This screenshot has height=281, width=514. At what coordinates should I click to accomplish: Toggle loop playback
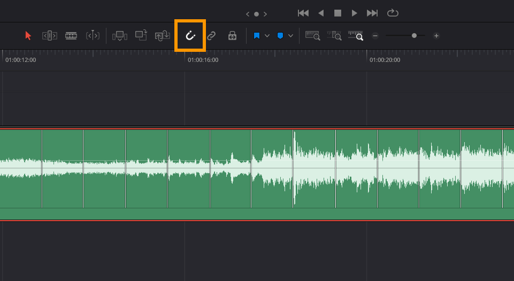pyautogui.click(x=393, y=13)
